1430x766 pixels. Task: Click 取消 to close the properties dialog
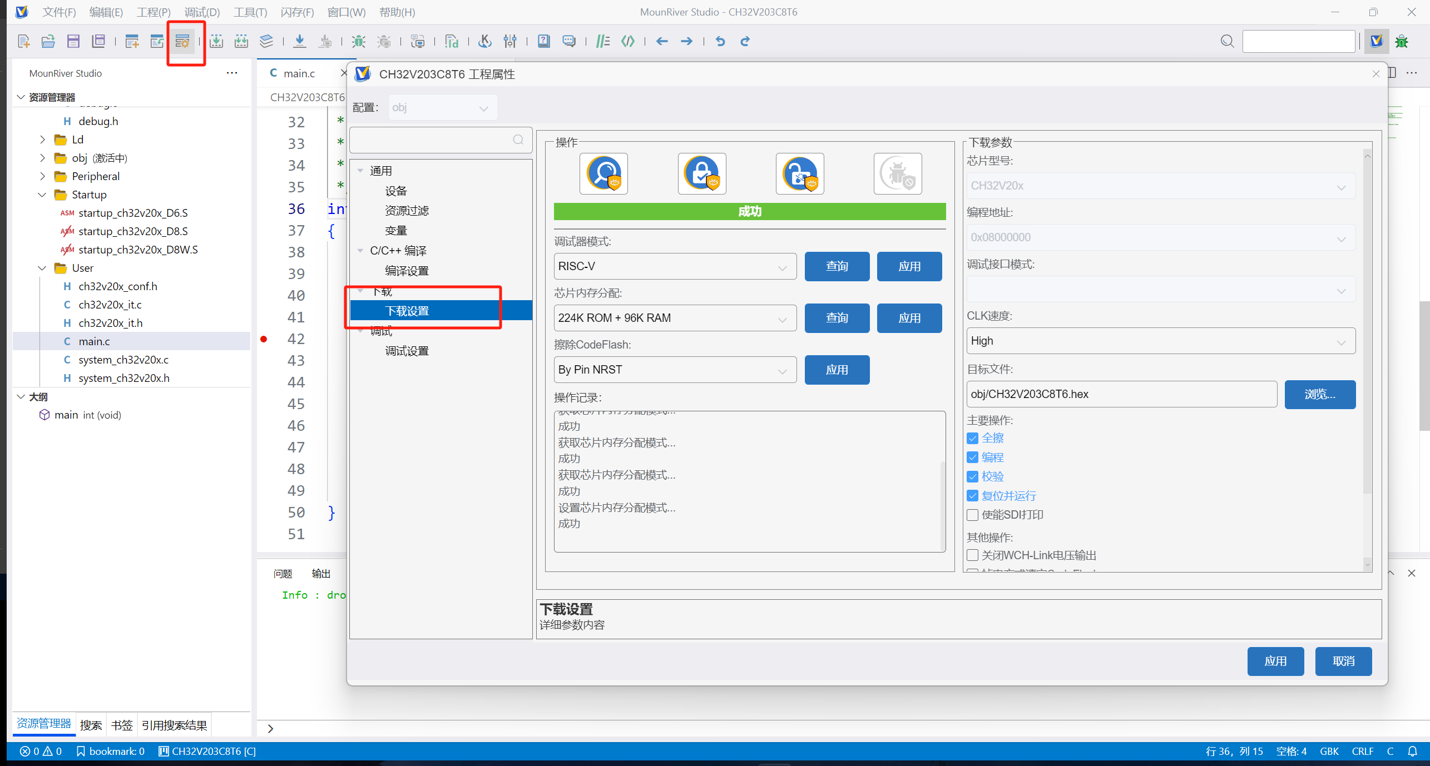[x=1343, y=661]
